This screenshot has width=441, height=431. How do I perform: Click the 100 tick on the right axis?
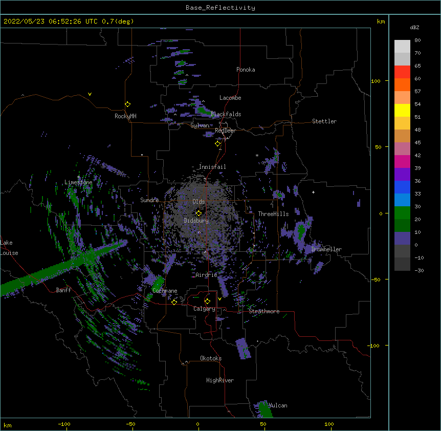point(376,81)
